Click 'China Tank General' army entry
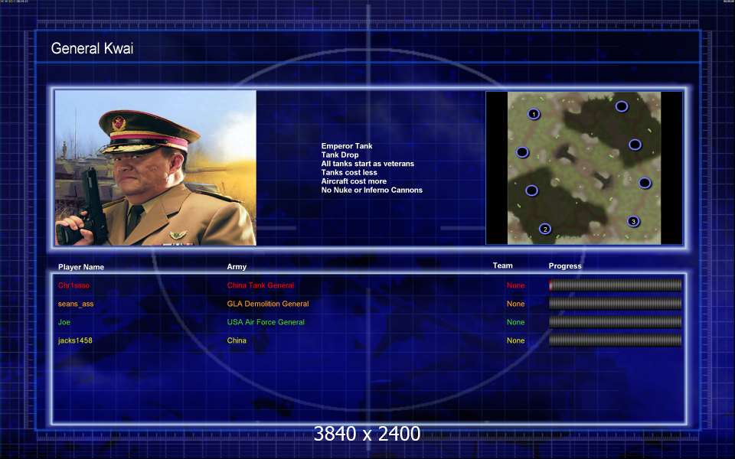 (260, 285)
